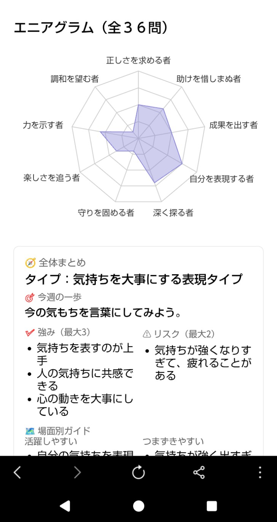
Task: Tap the エニアグラム(全36問) heading
Action: click(91, 29)
